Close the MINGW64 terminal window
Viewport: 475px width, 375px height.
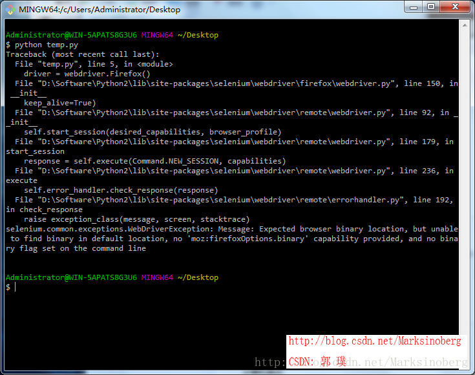point(455,6)
